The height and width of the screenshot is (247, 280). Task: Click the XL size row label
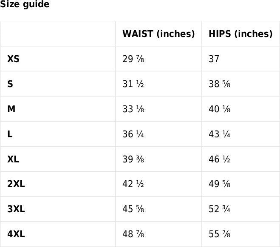[x=13, y=159]
